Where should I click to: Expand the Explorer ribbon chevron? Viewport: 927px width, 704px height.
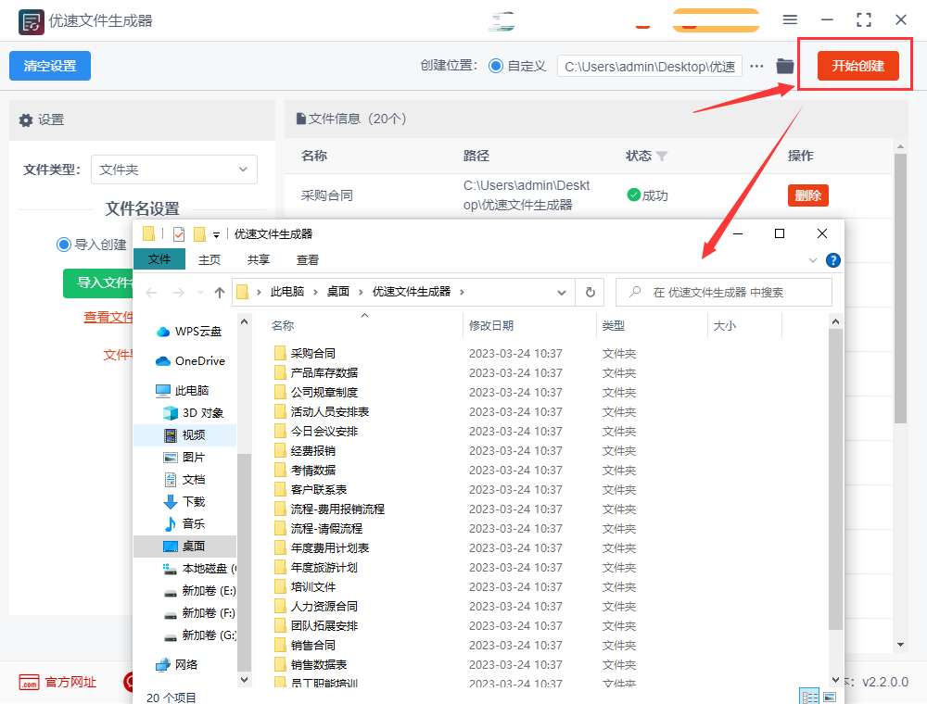pos(813,260)
